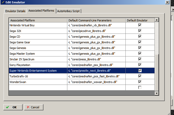Viewport: 174px width, 115px height.
Task: Uncheck Default Emulator for Nintendo Virtual Boy
Action: tap(140, 25)
